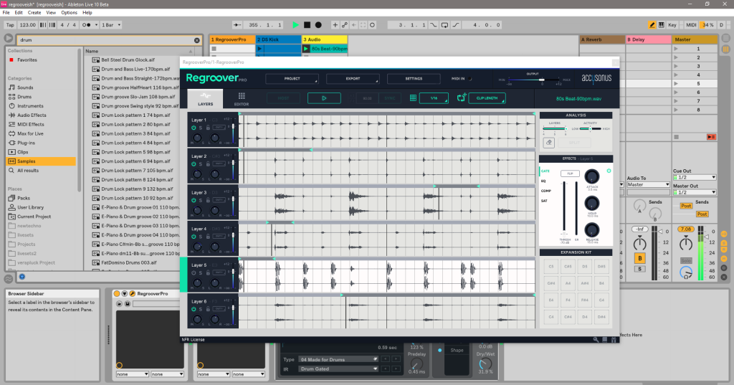Open the Export dropdown menu
Screen dimensions: 734x385
(x=353, y=78)
